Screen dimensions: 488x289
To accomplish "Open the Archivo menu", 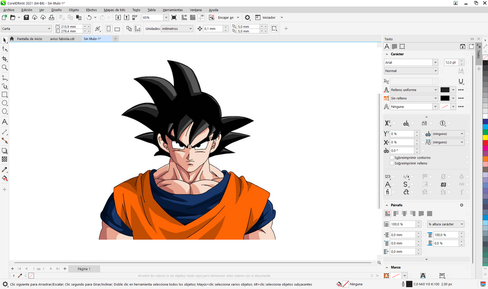I will (8, 10).
